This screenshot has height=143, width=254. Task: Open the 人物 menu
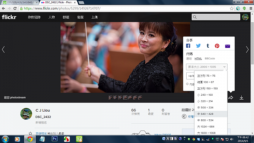pos(52,17)
